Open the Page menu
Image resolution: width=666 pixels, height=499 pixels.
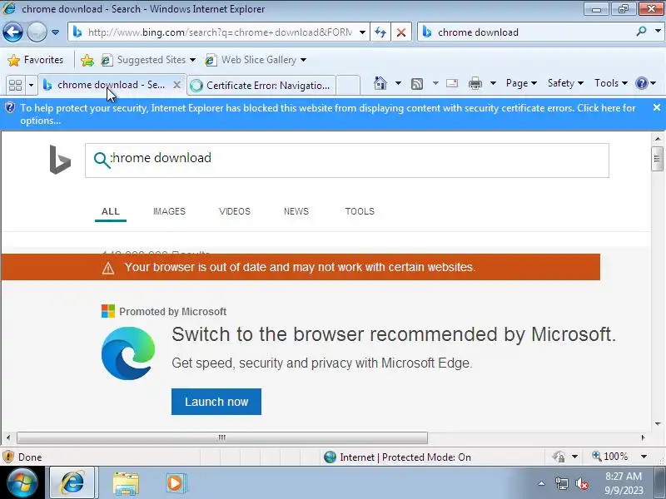tap(521, 83)
